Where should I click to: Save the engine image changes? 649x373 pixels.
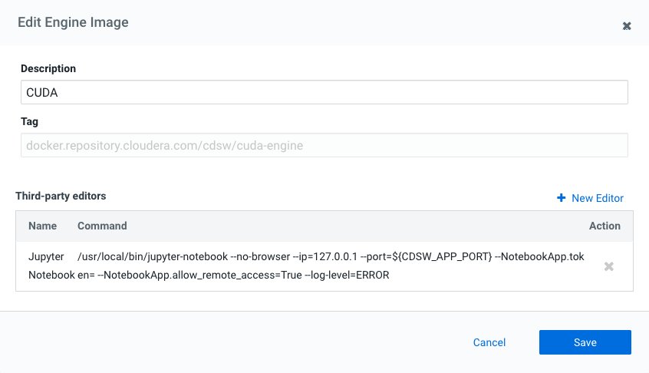[x=585, y=342]
